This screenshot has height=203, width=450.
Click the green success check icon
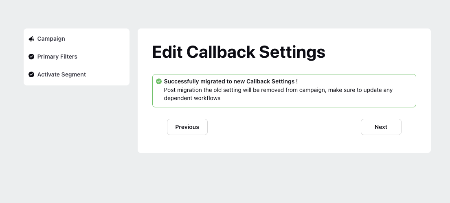tap(159, 81)
